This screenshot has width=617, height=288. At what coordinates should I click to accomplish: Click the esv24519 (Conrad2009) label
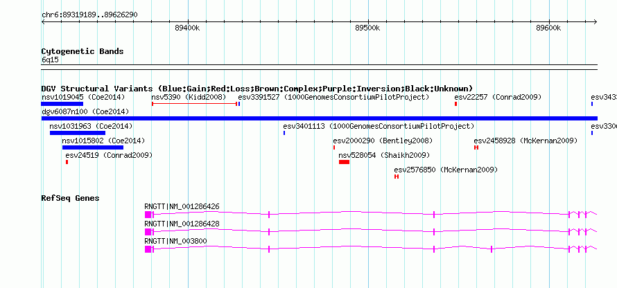coord(109,155)
